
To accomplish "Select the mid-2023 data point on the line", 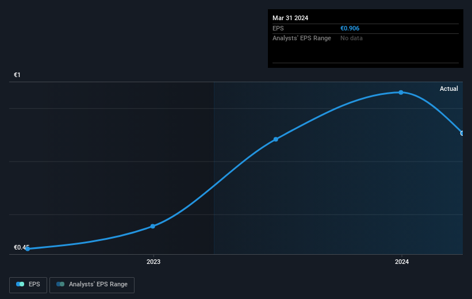I will 276,139.
